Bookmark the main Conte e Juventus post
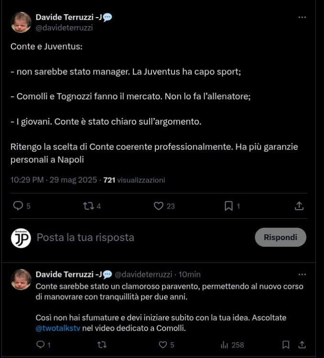The height and width of the screenshot is (358, 324). click(x=229, y=206)
